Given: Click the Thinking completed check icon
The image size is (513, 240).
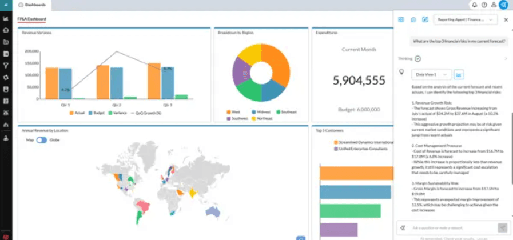Looking at the screenshot, I should tap(418, 59).
